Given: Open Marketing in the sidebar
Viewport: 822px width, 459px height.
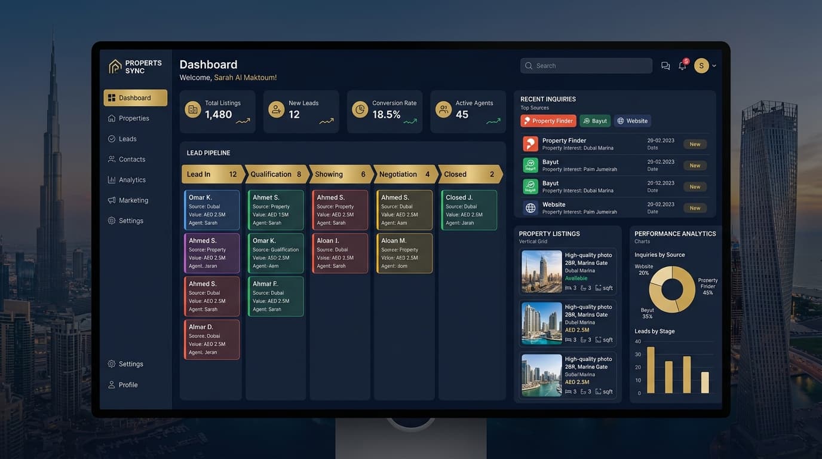Looking at the screenshot, I should [128, 200].
